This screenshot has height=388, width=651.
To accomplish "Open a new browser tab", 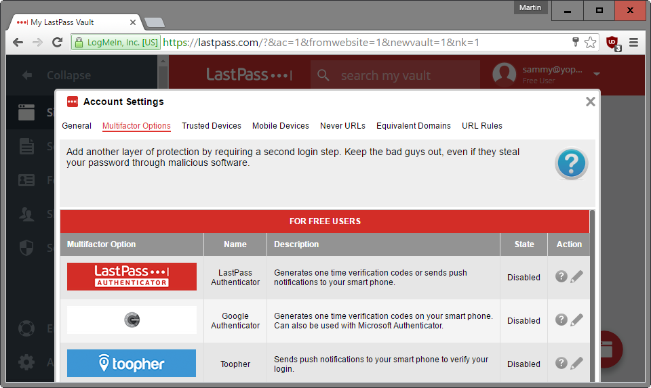I will click(155, 22).
